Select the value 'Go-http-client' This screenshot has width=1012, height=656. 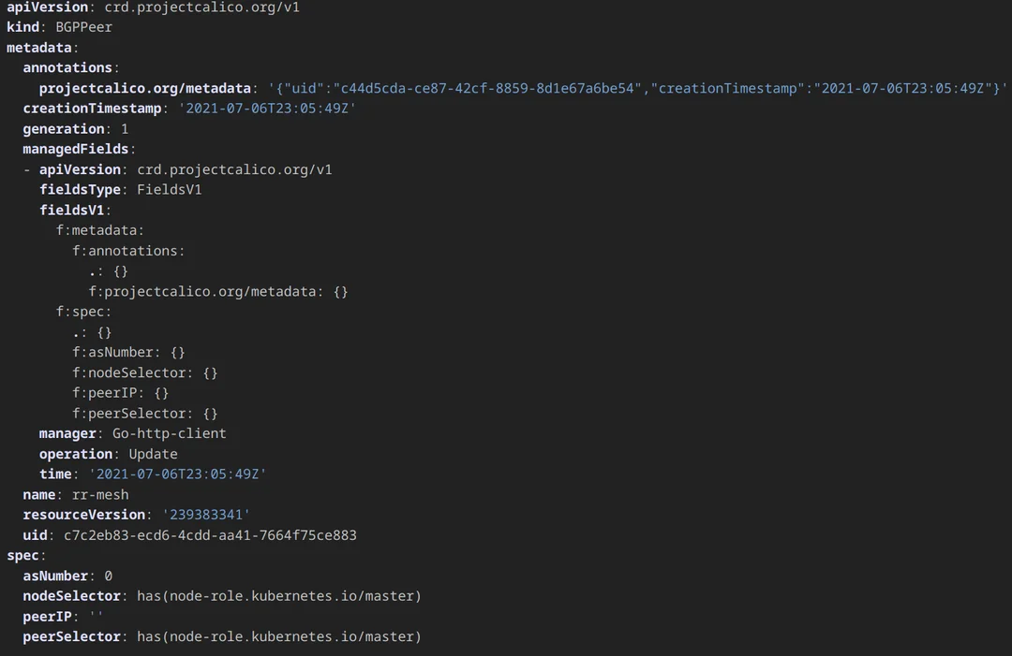(x=169, y=433)
